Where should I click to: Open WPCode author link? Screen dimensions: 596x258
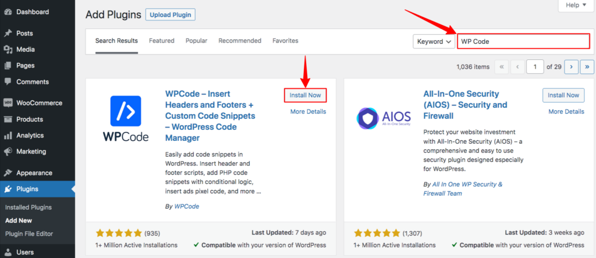click(187, 206)
